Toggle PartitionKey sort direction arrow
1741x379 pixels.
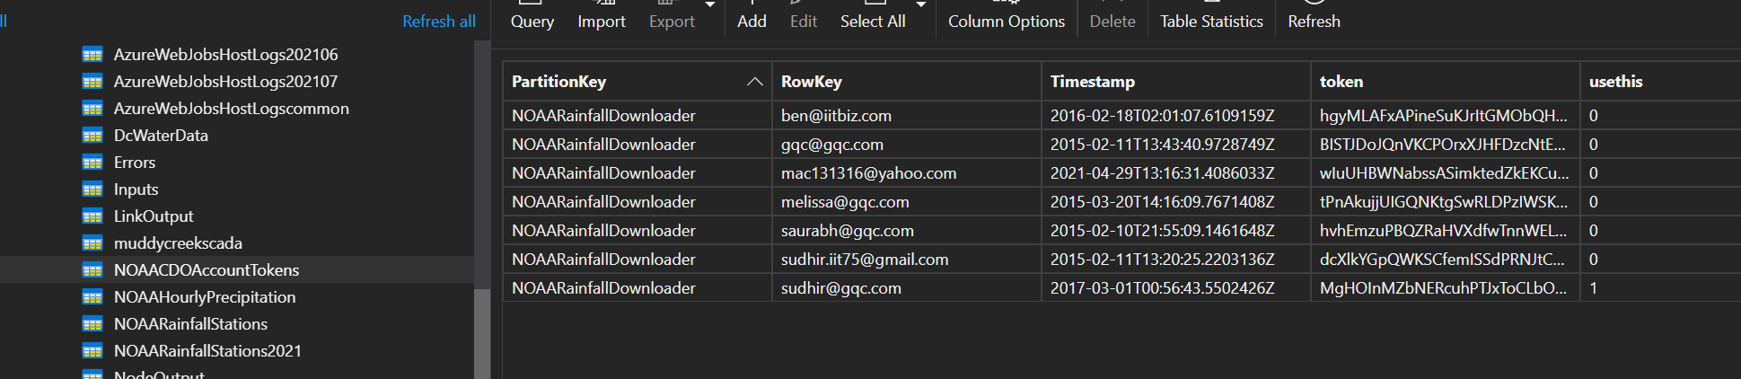(755, 82)
